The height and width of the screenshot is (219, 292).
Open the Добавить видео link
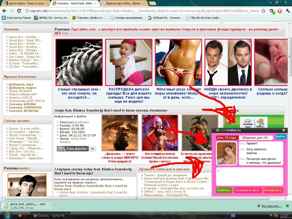23,88
